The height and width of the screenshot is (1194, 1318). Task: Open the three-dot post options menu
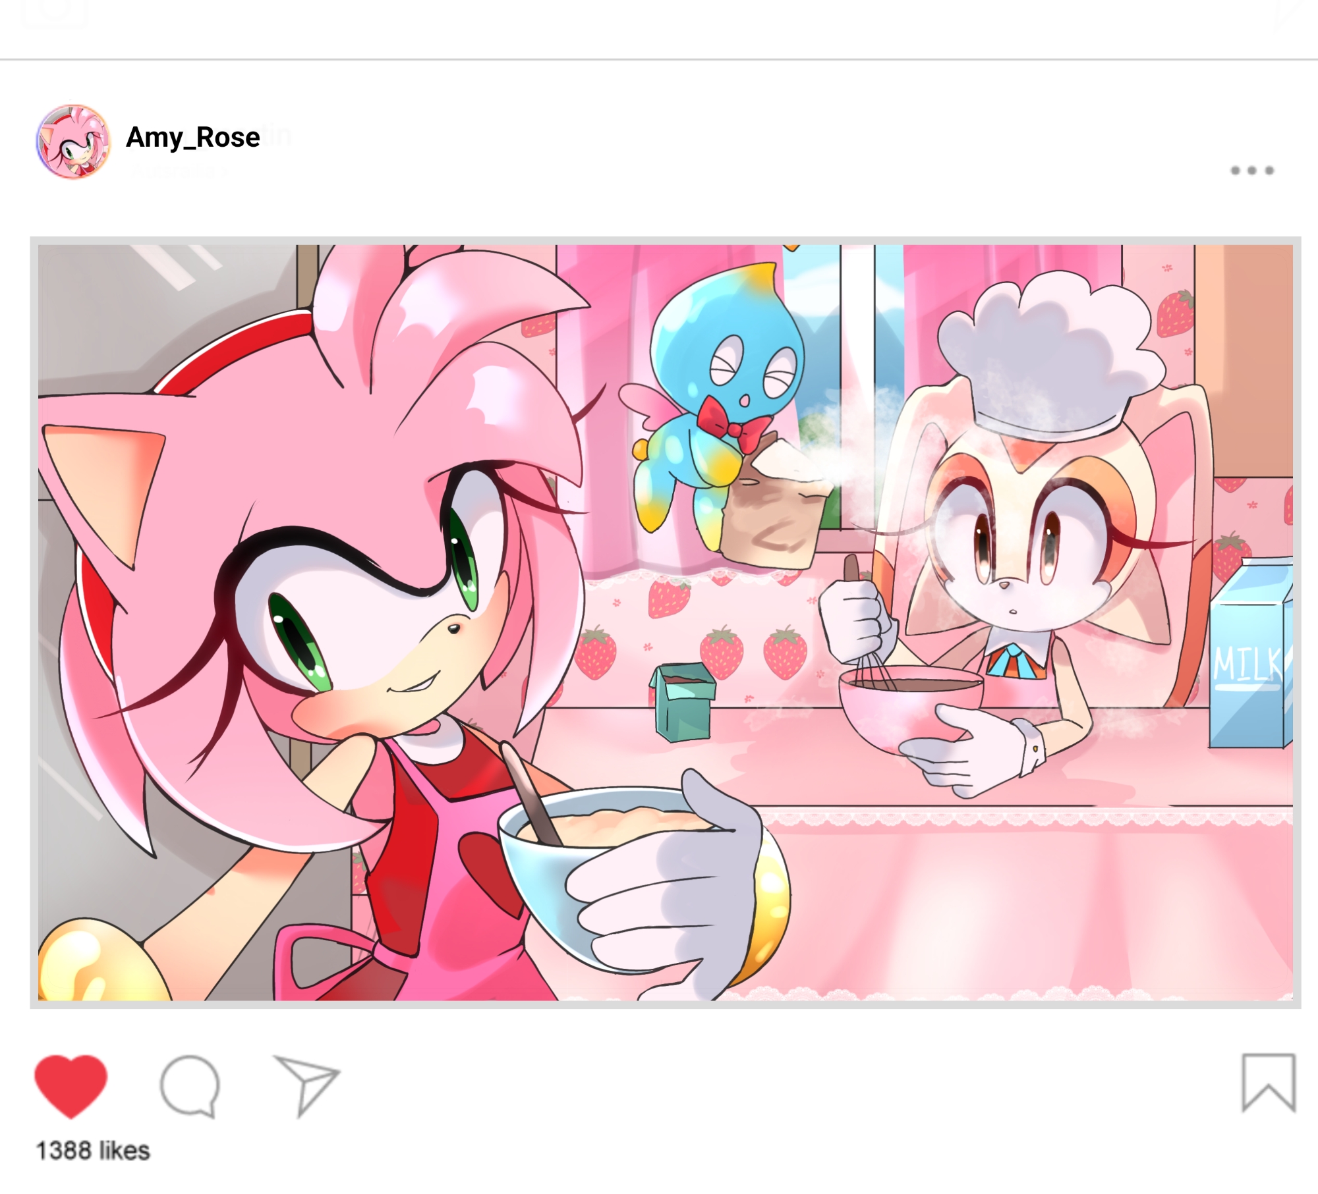coord(1252,171)
